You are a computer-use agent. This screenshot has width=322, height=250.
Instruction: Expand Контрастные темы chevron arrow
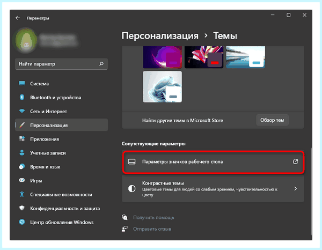pyautogui.click(x=295, y=189)
